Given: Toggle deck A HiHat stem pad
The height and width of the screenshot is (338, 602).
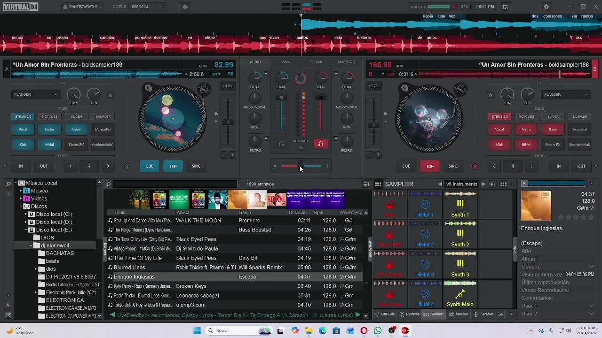Looking at the screenshot, I should click(49, 145).
